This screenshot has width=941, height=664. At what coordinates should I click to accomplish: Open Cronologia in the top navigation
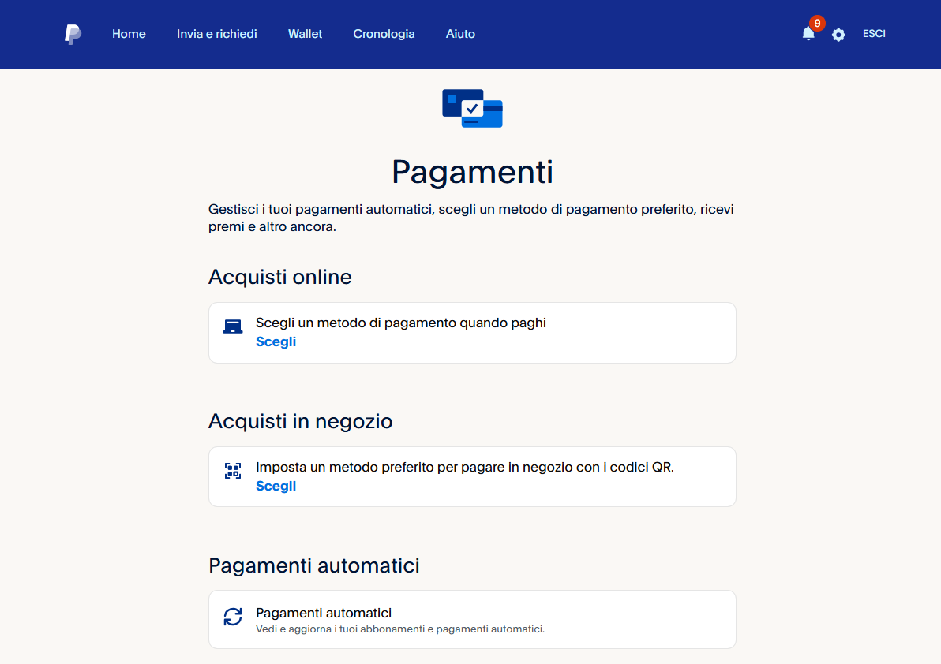click(384, 34)
